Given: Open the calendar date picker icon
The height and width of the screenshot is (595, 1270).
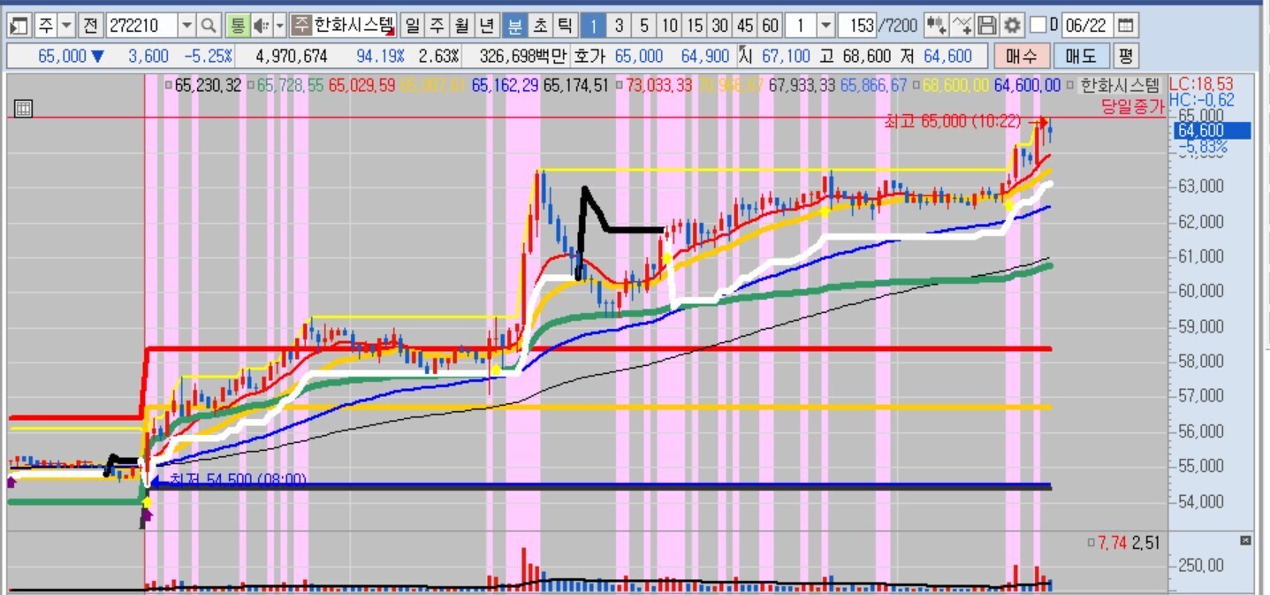Looking at the screenshot, I should click(1126, 25).
